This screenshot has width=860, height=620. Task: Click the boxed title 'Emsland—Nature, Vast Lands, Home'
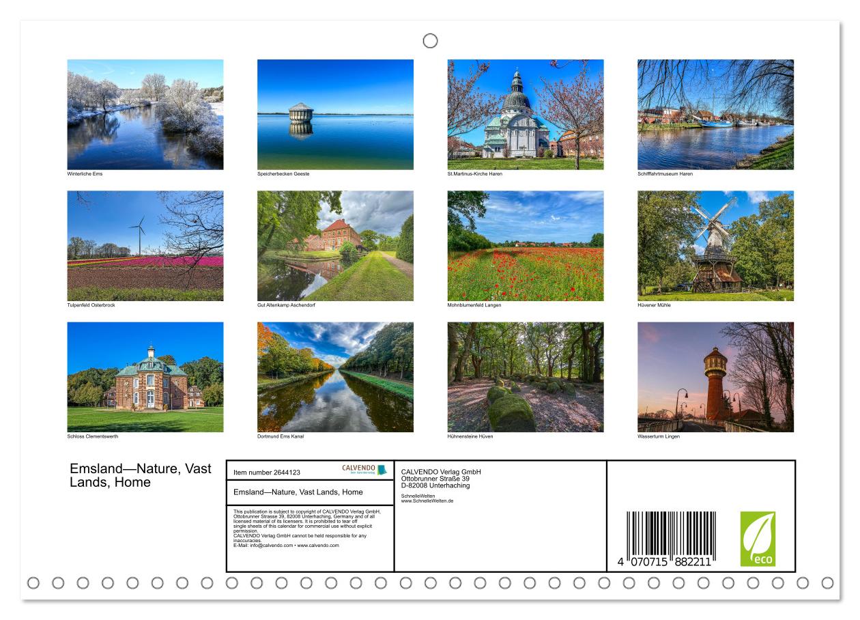coord(298,492)
